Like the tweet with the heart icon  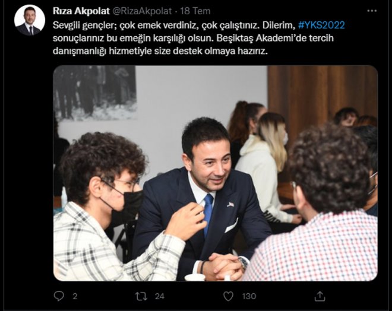(228, 296)
